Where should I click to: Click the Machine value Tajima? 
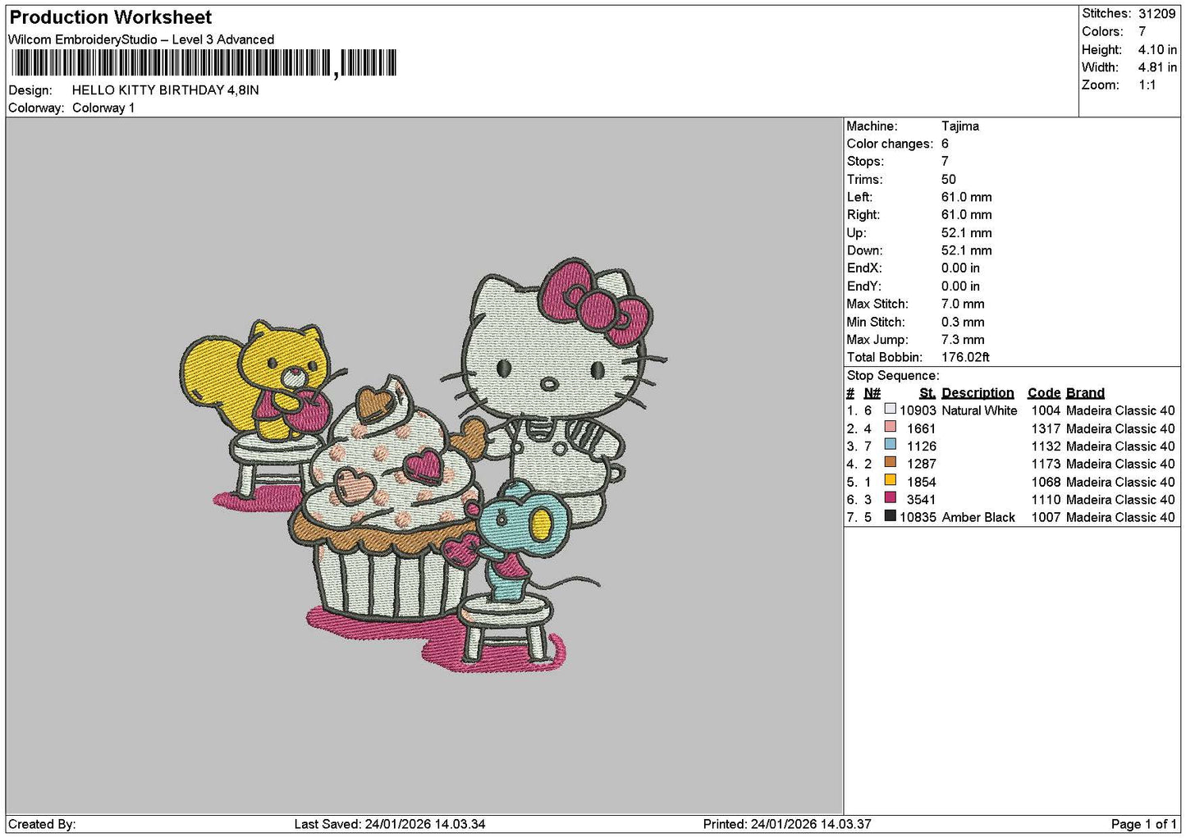click(960, 126)
